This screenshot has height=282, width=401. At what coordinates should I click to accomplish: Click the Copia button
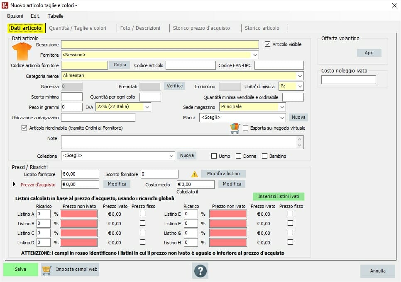[x=120, y=65]
